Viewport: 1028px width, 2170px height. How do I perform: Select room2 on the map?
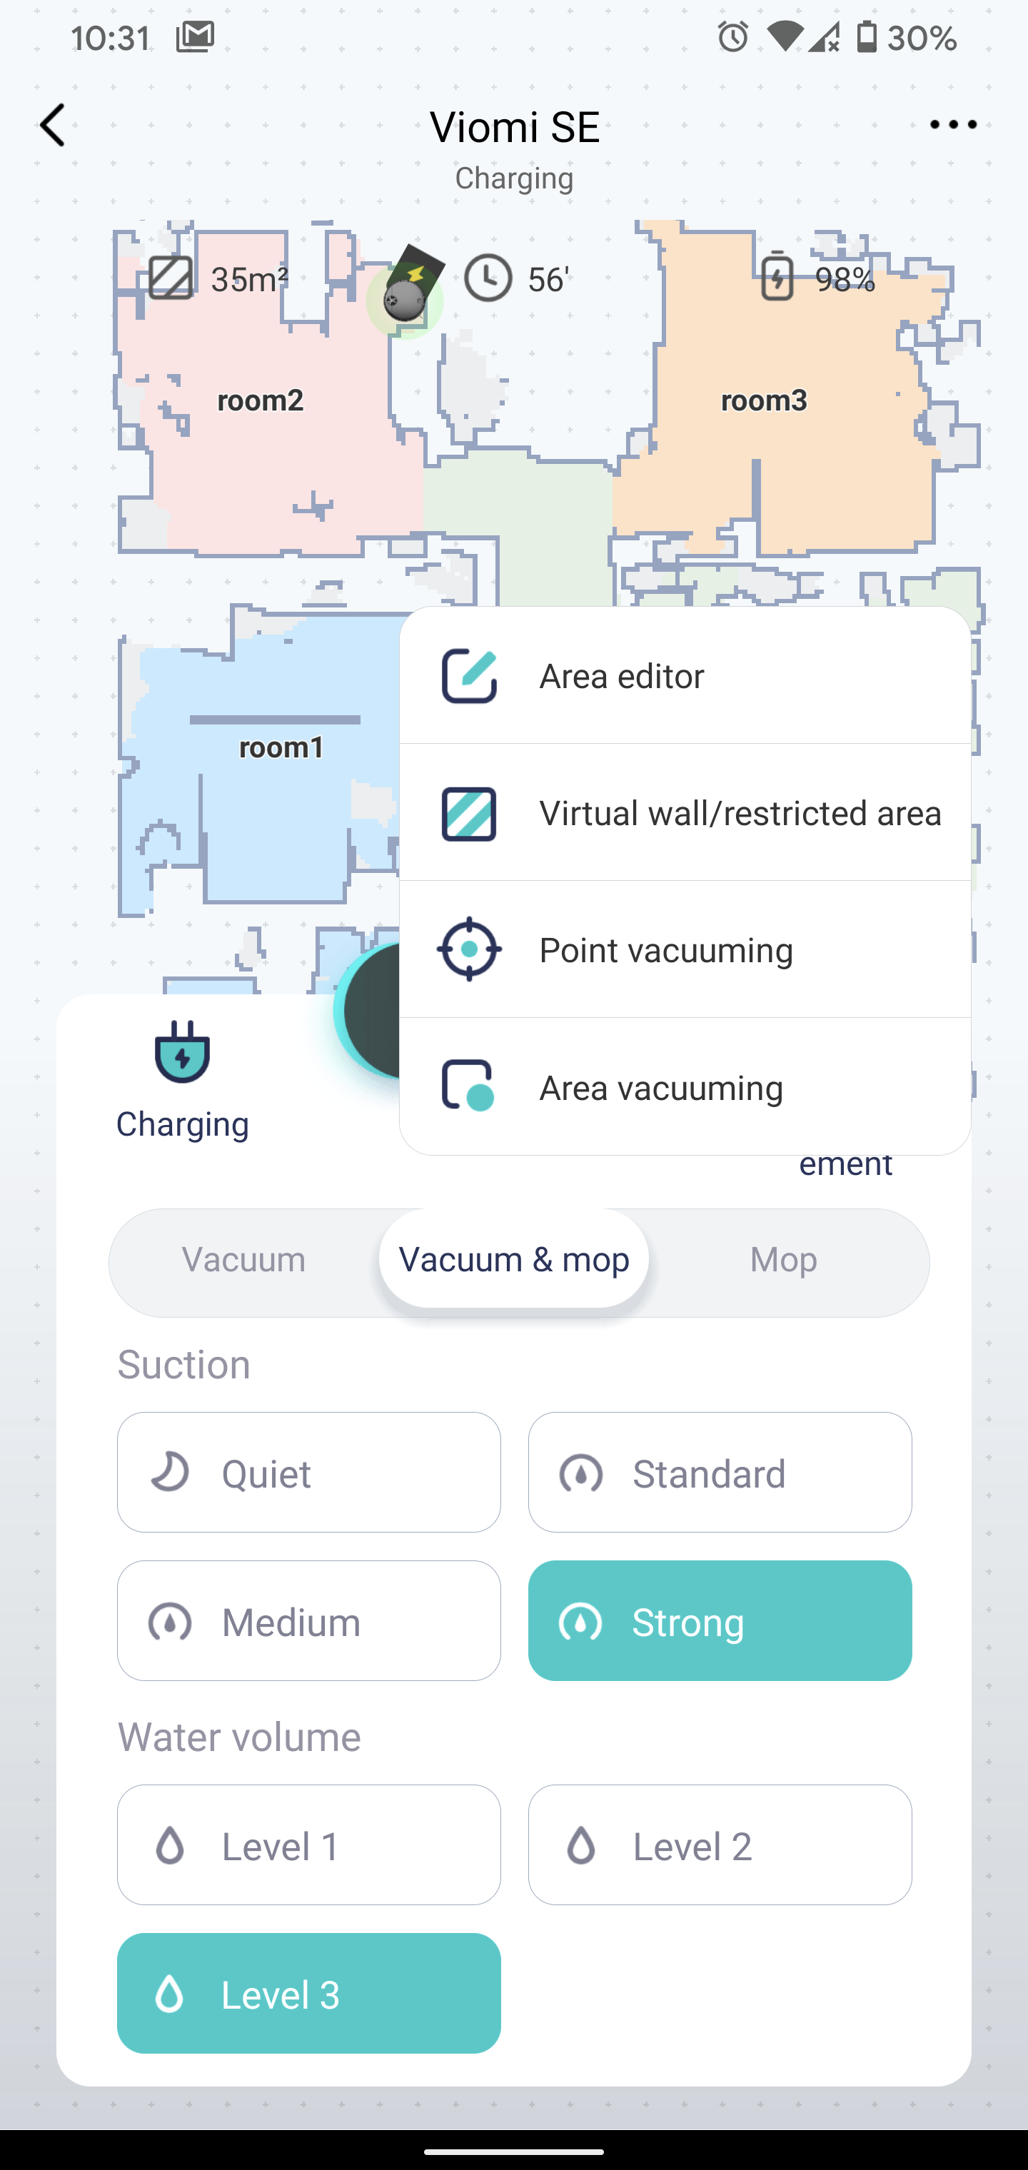pos(261,400)
